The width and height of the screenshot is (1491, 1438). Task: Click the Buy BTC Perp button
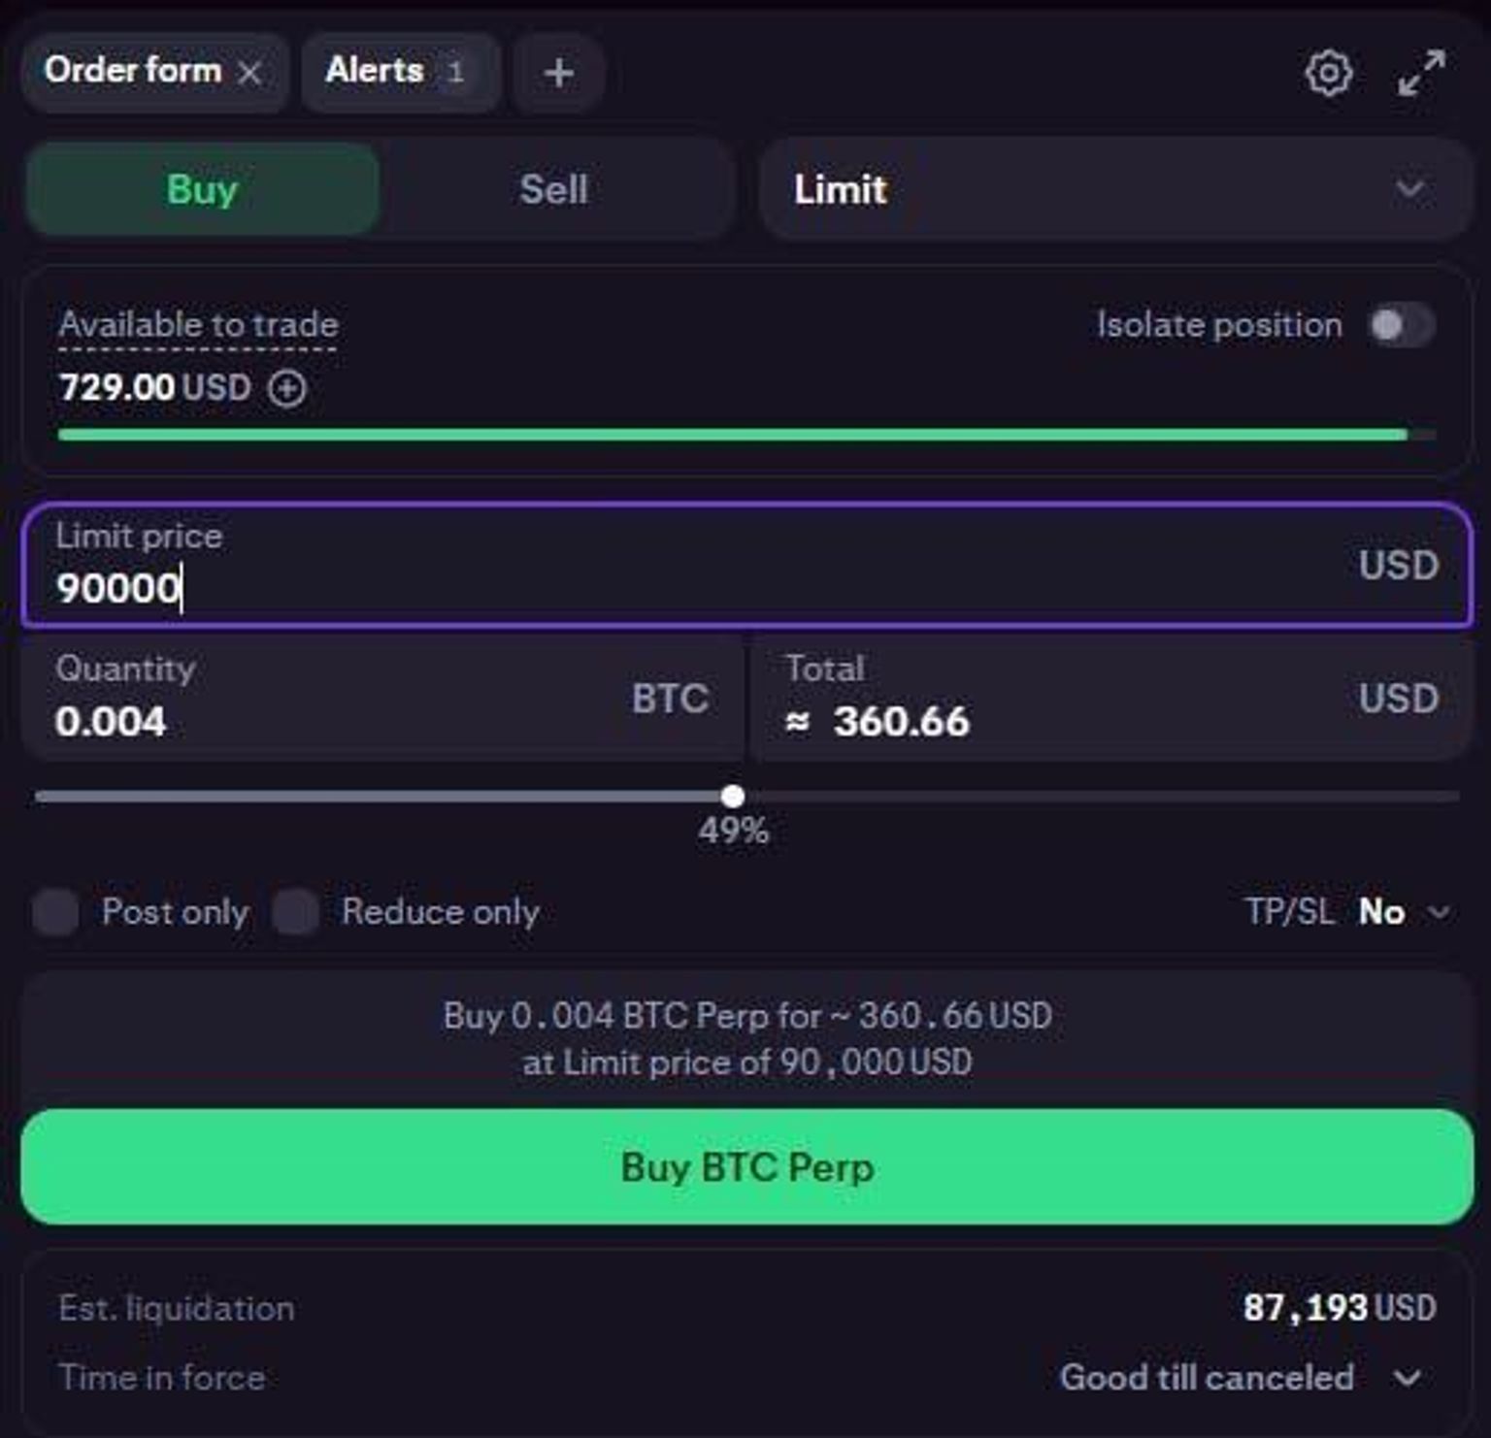(x=746, y=1166)
